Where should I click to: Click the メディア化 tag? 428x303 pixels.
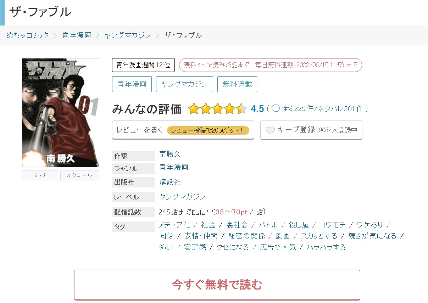pos(174,225)
